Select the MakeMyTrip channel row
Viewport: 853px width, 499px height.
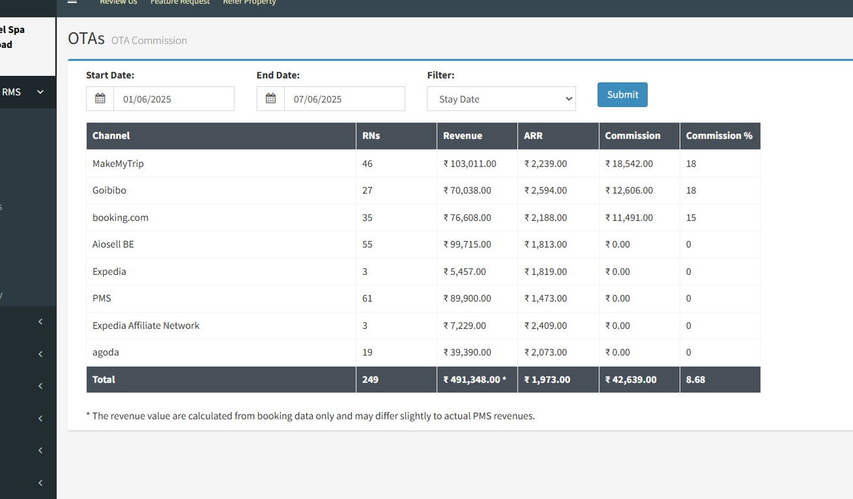click(423, 163)
